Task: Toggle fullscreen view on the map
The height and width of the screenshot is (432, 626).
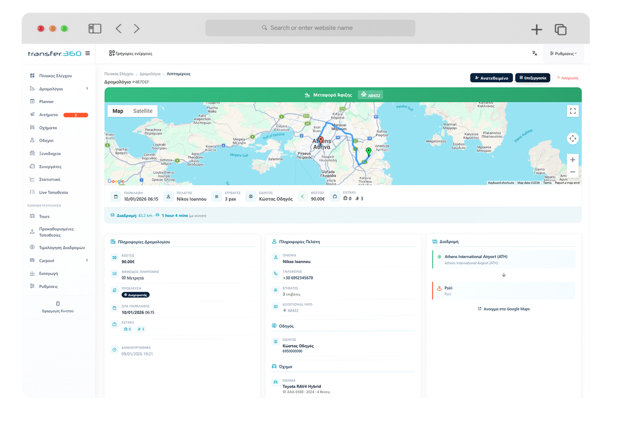Action: 572,111
